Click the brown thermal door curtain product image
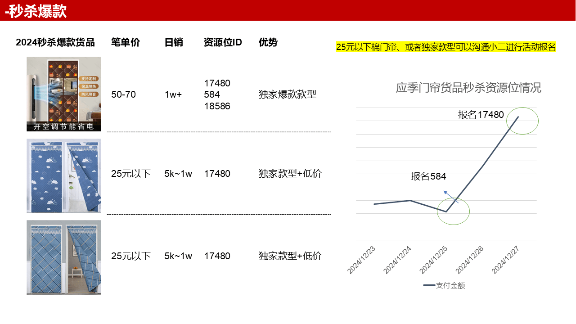The width and height of the screenshot is (576, 324). coord(63,94)
